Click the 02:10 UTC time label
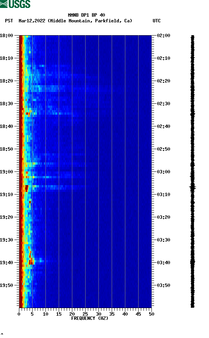 point(164,58)
